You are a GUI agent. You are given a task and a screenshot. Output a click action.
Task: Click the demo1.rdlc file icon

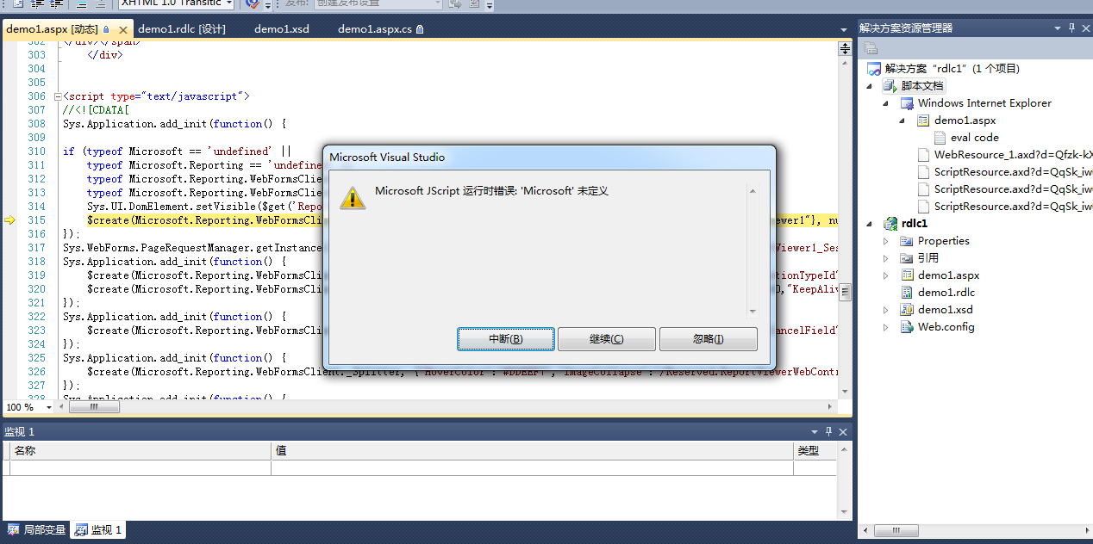pyautogui.click(x=907, y=292)
